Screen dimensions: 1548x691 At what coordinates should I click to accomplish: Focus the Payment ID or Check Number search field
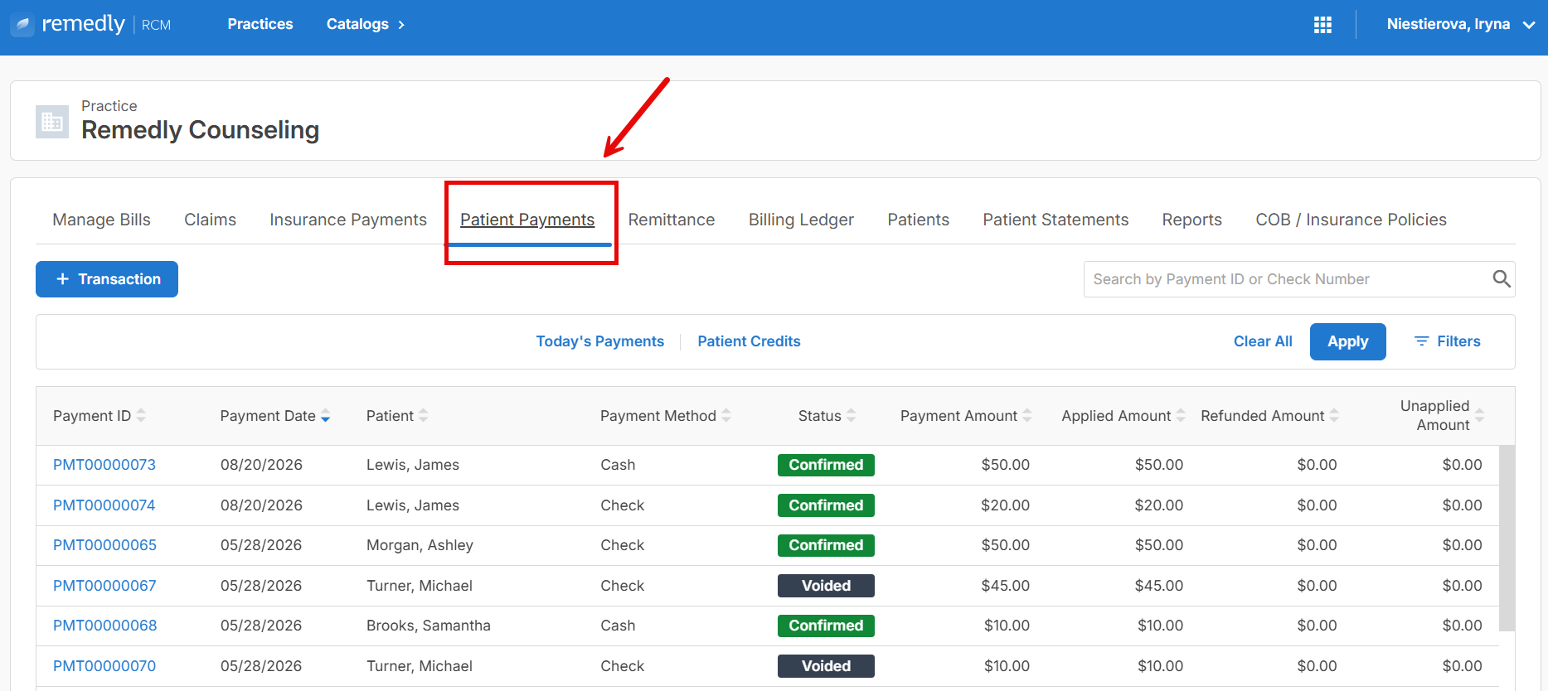(x=1289, y=279)
